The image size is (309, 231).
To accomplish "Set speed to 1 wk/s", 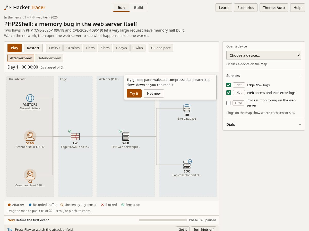I will pyautogui.click(x=138, y=48).
